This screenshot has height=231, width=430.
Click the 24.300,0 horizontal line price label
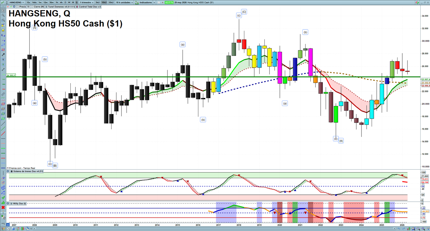coord(11,75)
